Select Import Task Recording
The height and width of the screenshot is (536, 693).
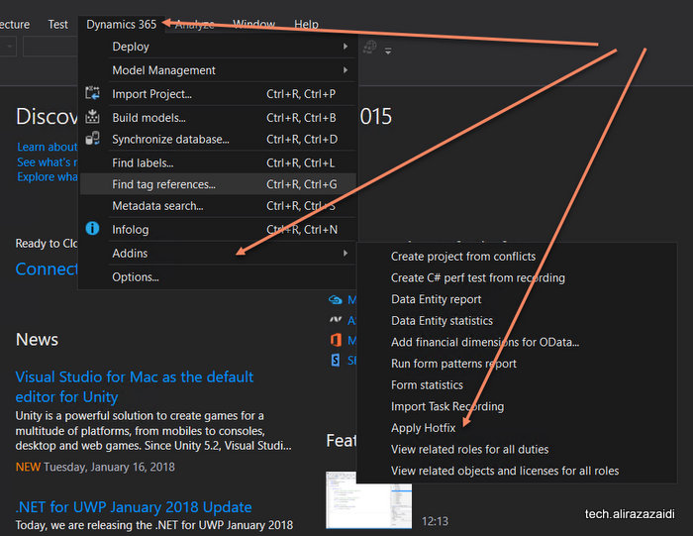tap(517, 406)
